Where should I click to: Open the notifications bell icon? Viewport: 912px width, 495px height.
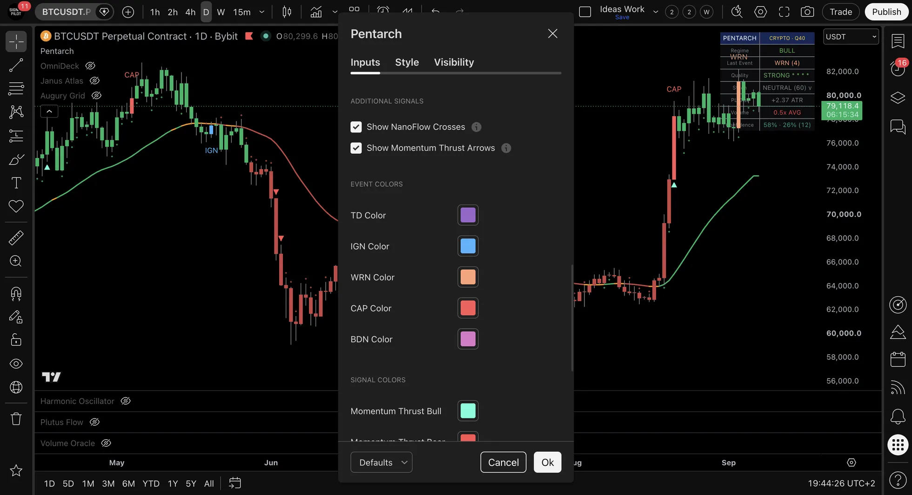coord(898,416)
